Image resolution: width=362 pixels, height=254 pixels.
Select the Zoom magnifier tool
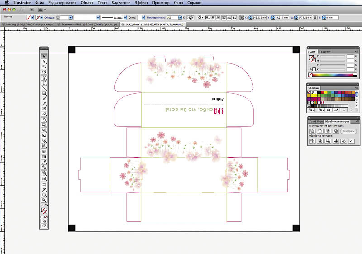point(44,200)
